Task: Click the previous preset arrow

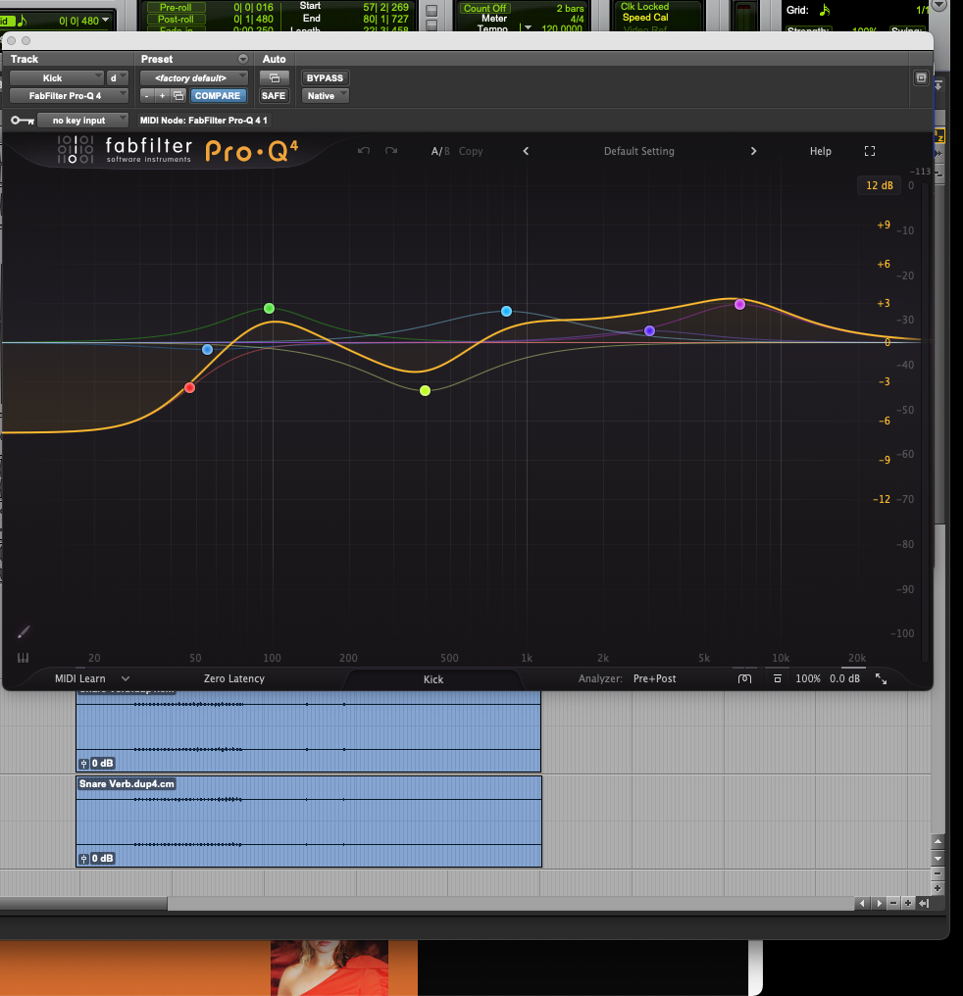Action: point(526,151)
